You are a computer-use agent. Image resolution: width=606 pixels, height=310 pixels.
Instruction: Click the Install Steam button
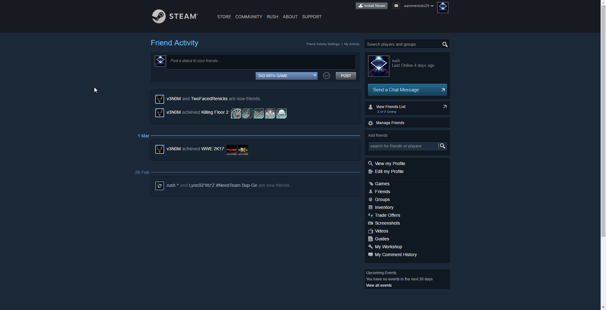(x=371, y=6)
